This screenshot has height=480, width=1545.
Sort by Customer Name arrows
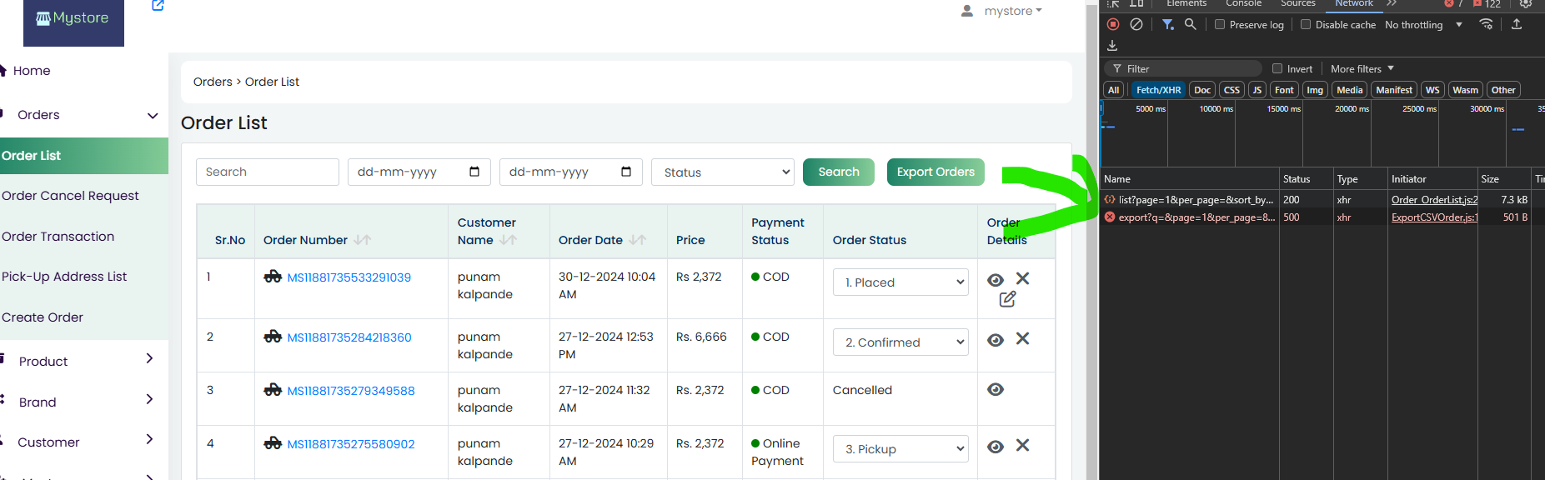click(x=509, y=240)
